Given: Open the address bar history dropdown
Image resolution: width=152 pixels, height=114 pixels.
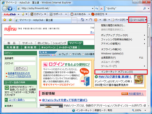Looking at the screenshot, I should [x=92, y=9].
